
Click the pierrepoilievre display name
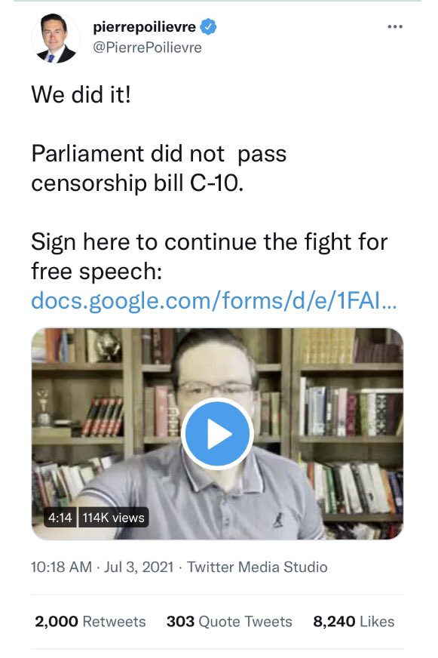[x=145, y=27]
